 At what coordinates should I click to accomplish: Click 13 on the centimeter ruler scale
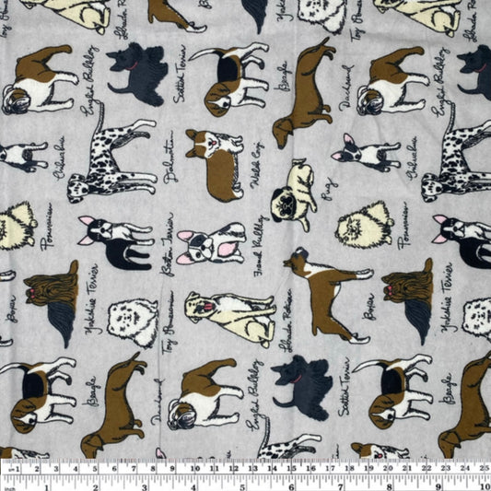(x=253, y=469)
